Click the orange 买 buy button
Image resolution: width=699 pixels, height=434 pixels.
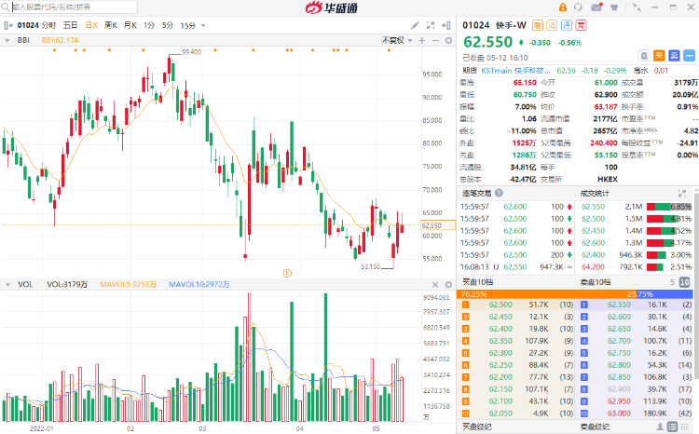pos(659,56)
